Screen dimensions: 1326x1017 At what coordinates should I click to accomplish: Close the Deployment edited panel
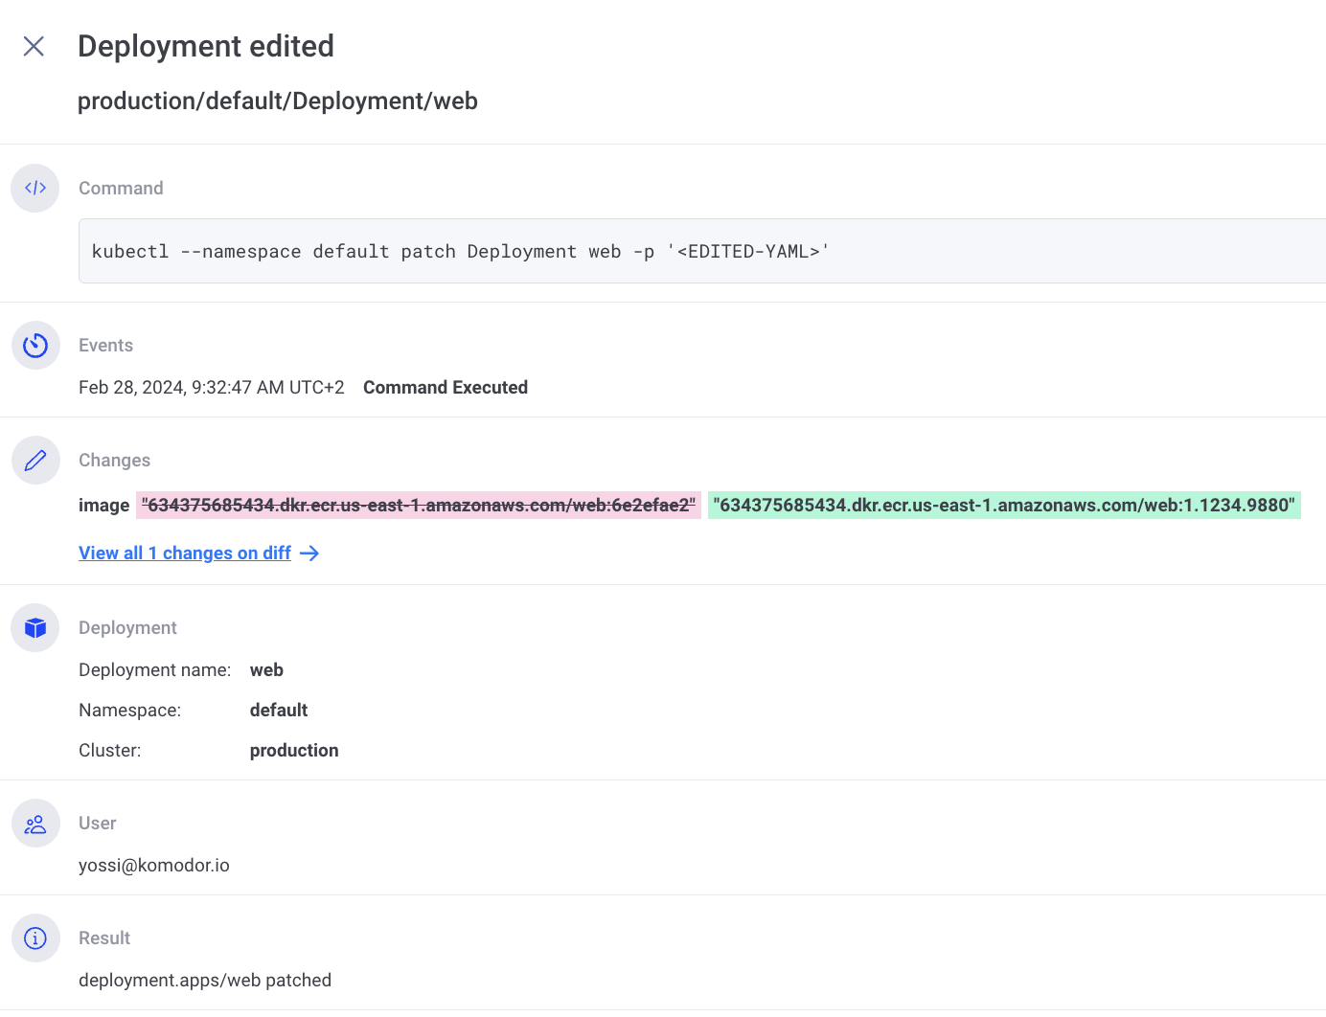tap(34, 46)
